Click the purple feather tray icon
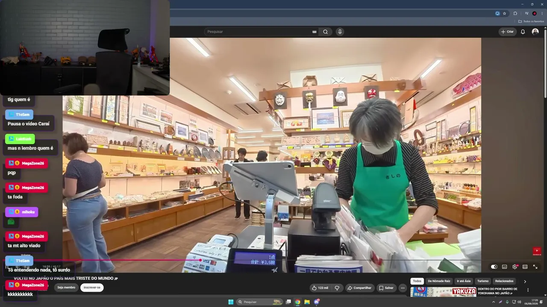547x307 pixels. (x=500, y=302)
